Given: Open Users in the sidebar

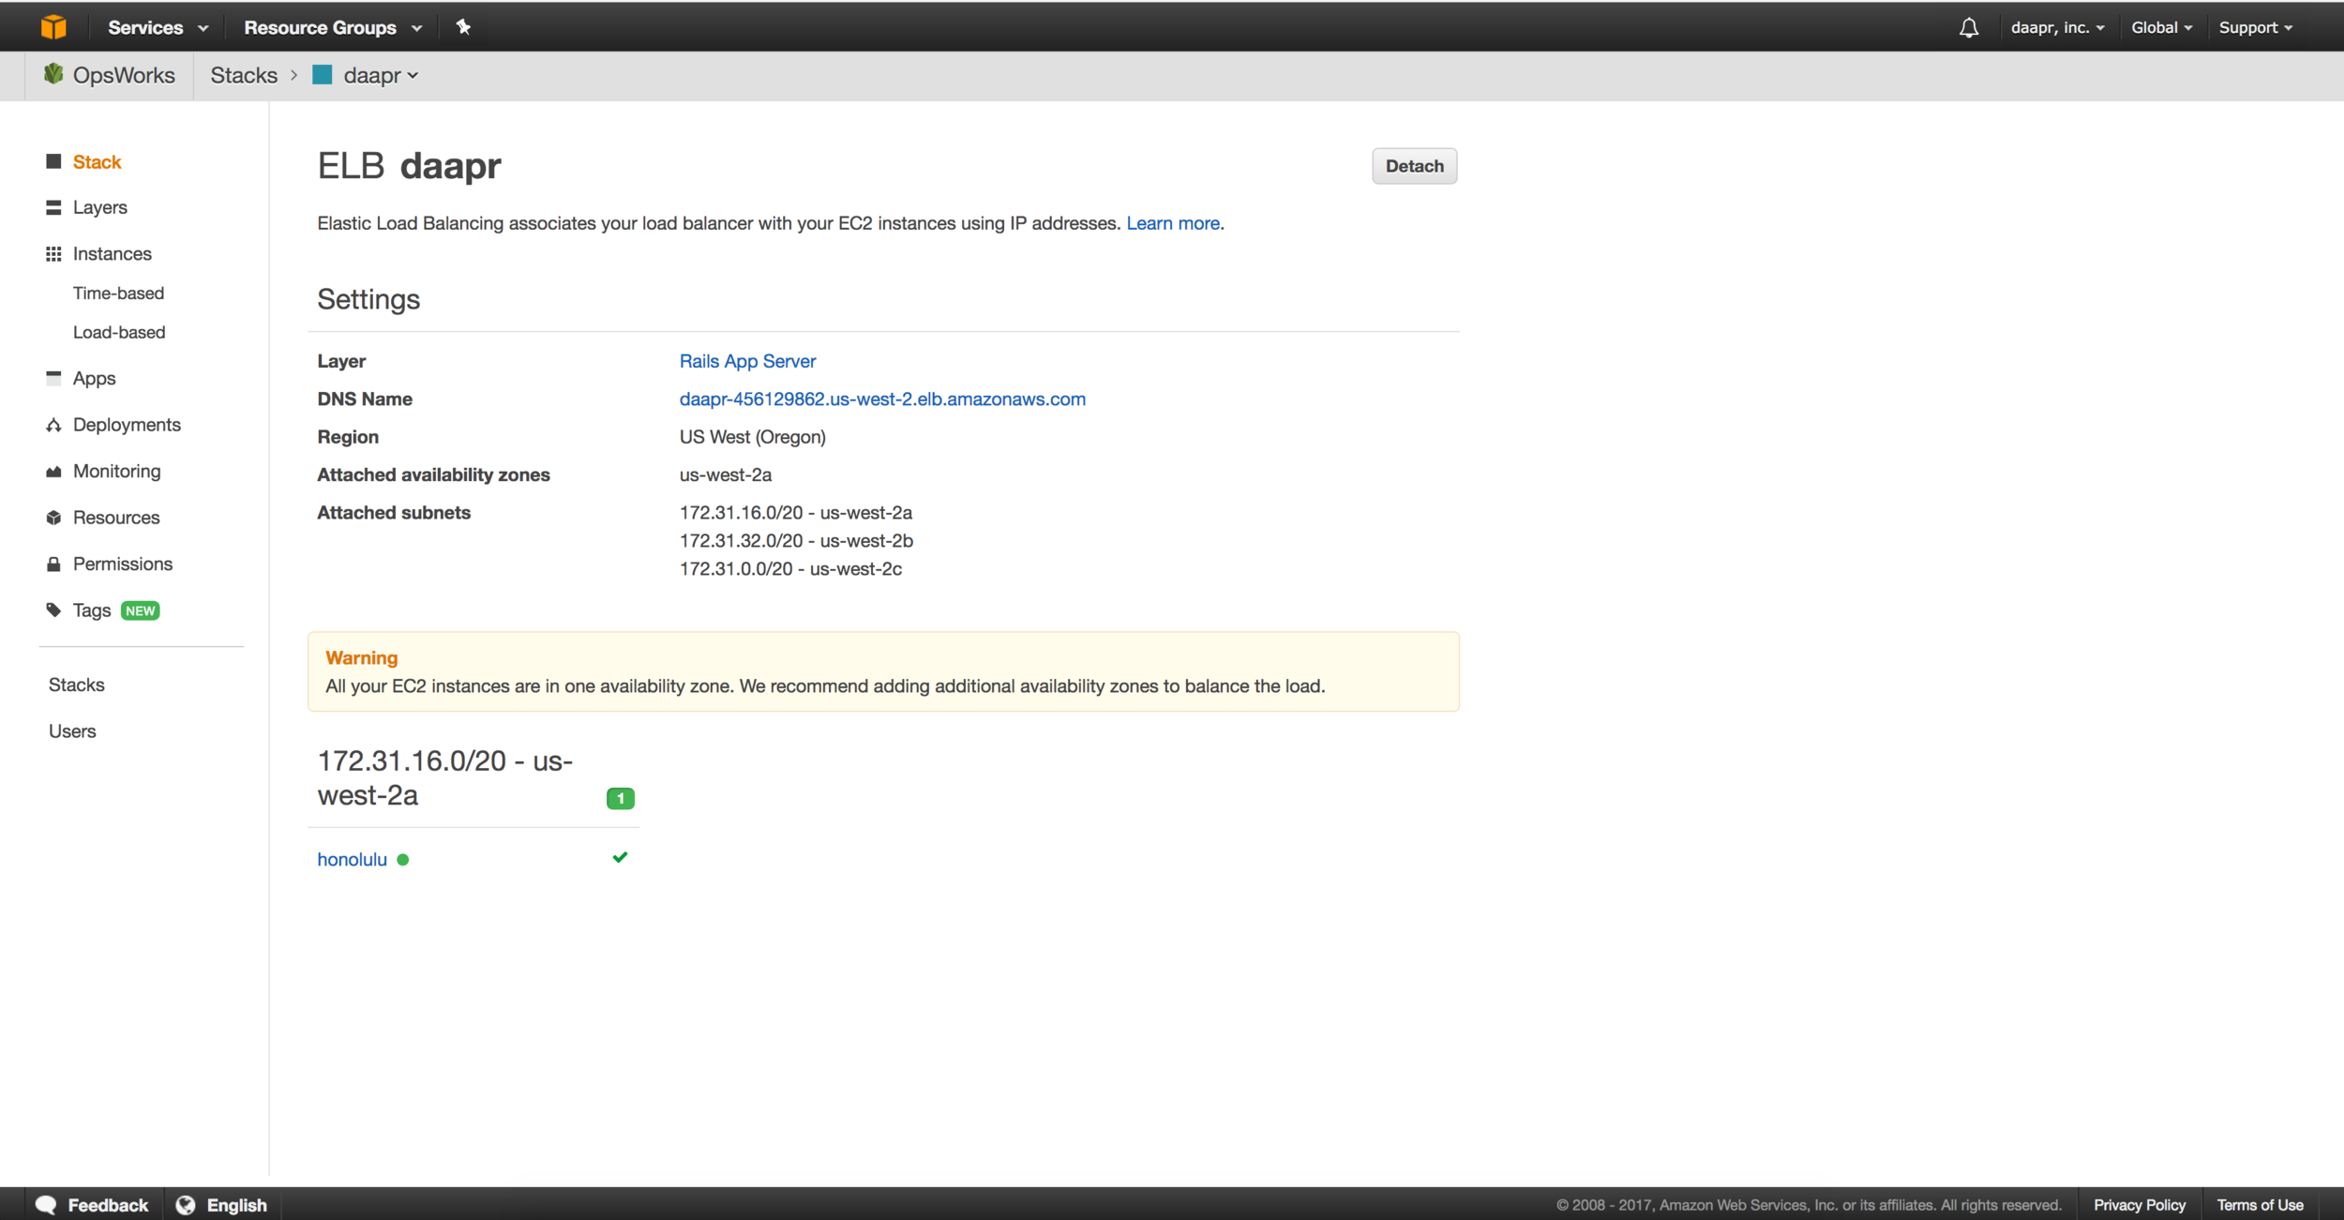Looking at the screenshot, I should [72, 731].
